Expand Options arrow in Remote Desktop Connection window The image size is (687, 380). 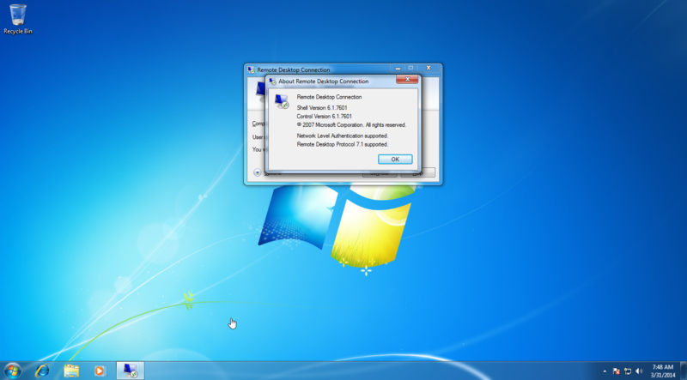pyautogui.click(x=257, y=172)
